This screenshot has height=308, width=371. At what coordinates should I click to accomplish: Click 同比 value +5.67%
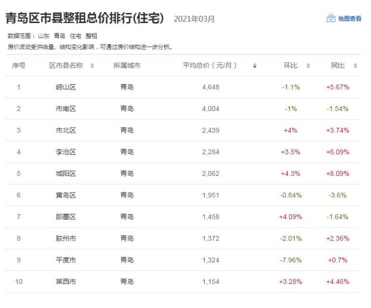click(337, 87)
